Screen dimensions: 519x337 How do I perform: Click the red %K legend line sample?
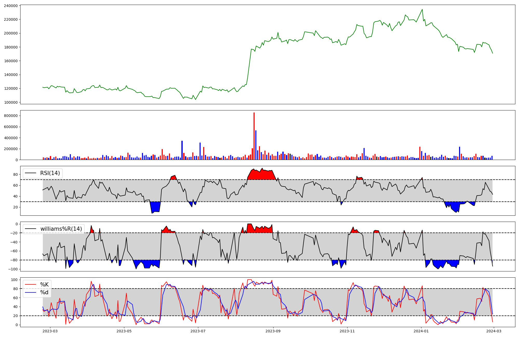point(30,285)
